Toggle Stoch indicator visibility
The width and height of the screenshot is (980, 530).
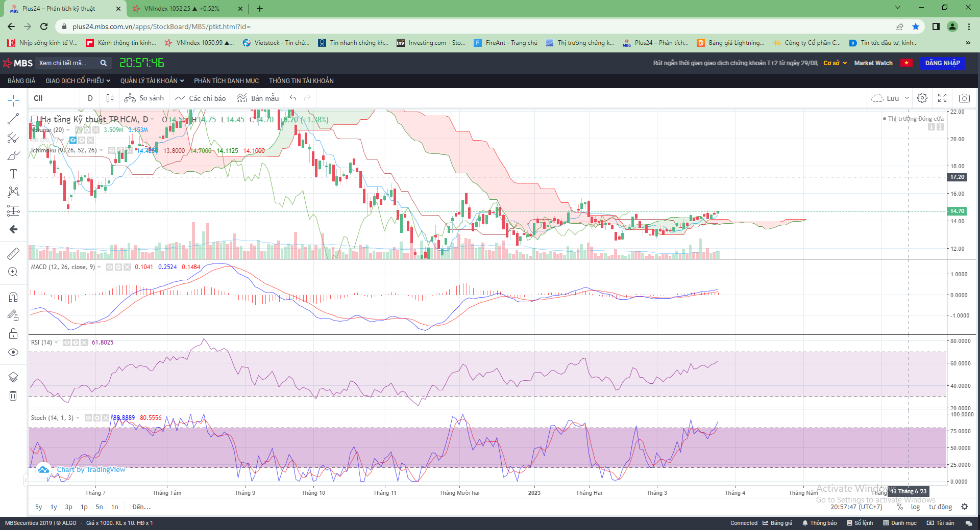pos(88,418)
